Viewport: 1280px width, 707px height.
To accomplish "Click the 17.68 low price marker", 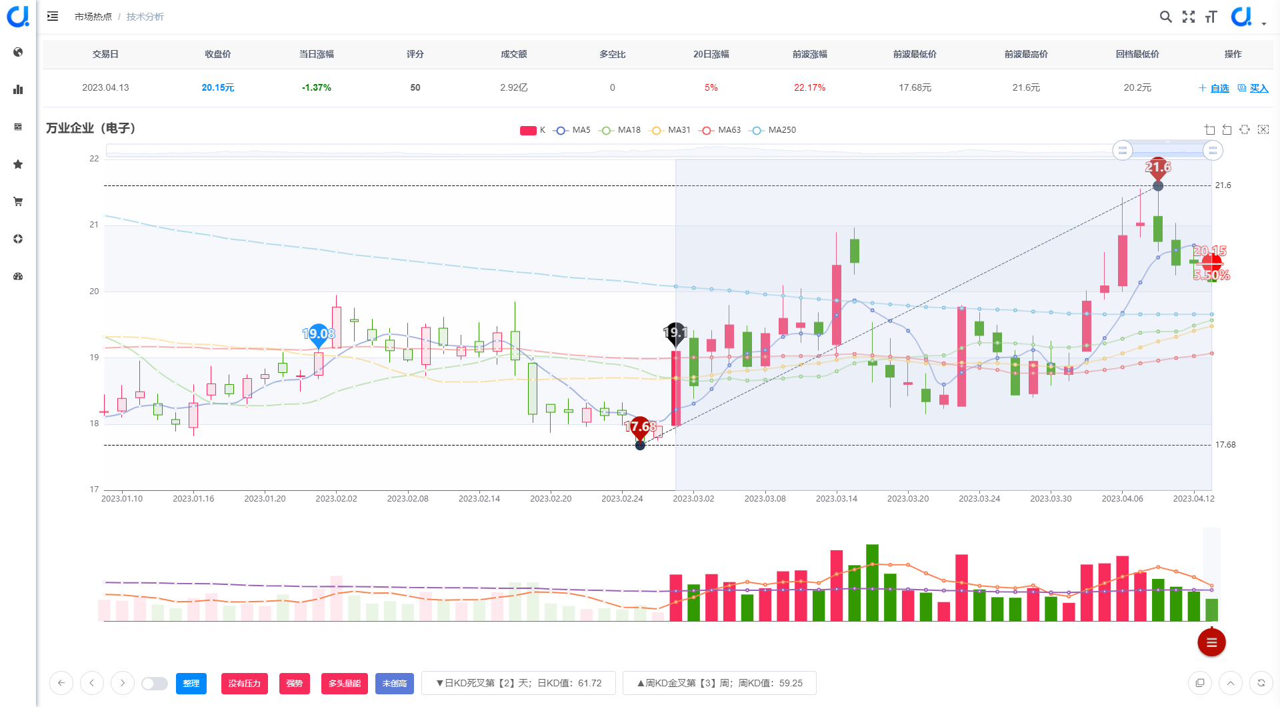I will click(640, 428).
